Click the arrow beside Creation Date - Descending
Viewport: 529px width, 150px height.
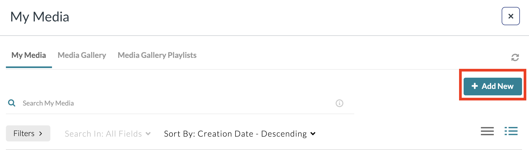tap(313, 134)
